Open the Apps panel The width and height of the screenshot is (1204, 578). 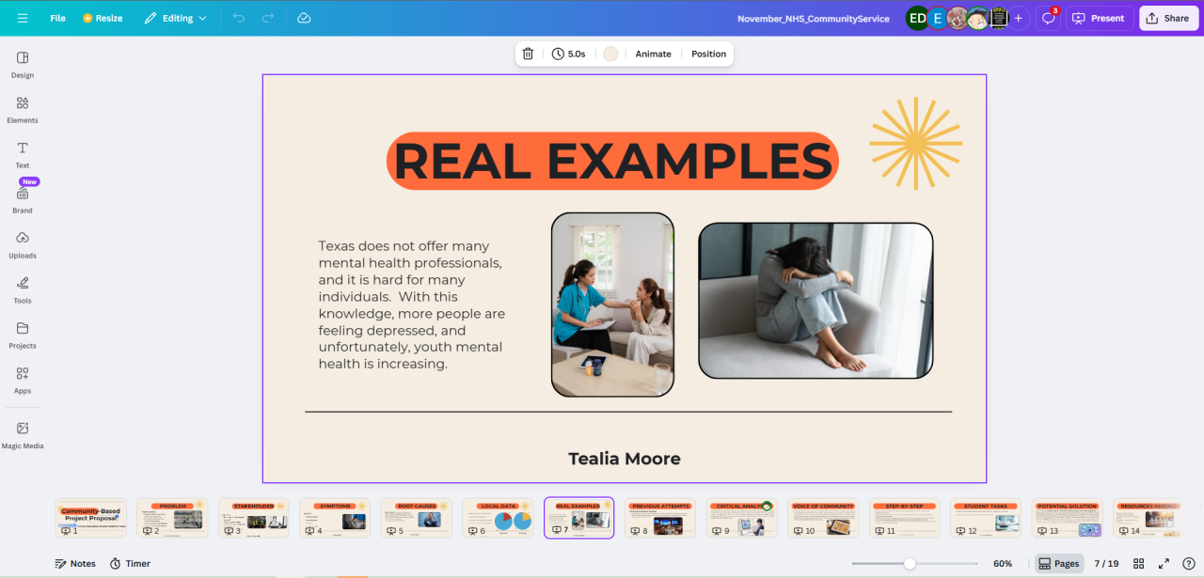(x=23, y=380)
